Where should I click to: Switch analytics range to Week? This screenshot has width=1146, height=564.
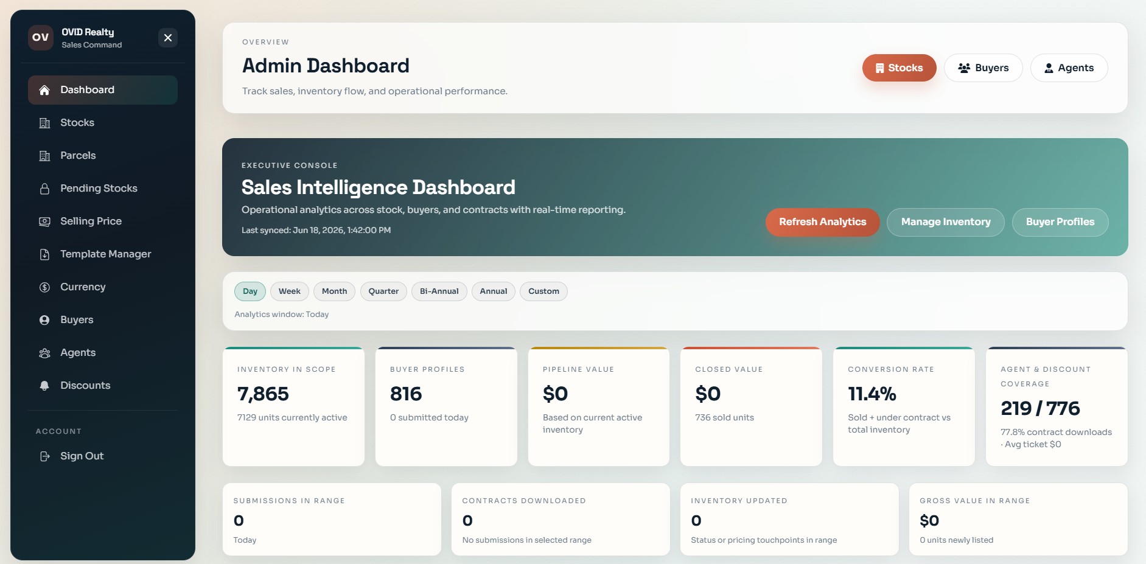point(290,291)
